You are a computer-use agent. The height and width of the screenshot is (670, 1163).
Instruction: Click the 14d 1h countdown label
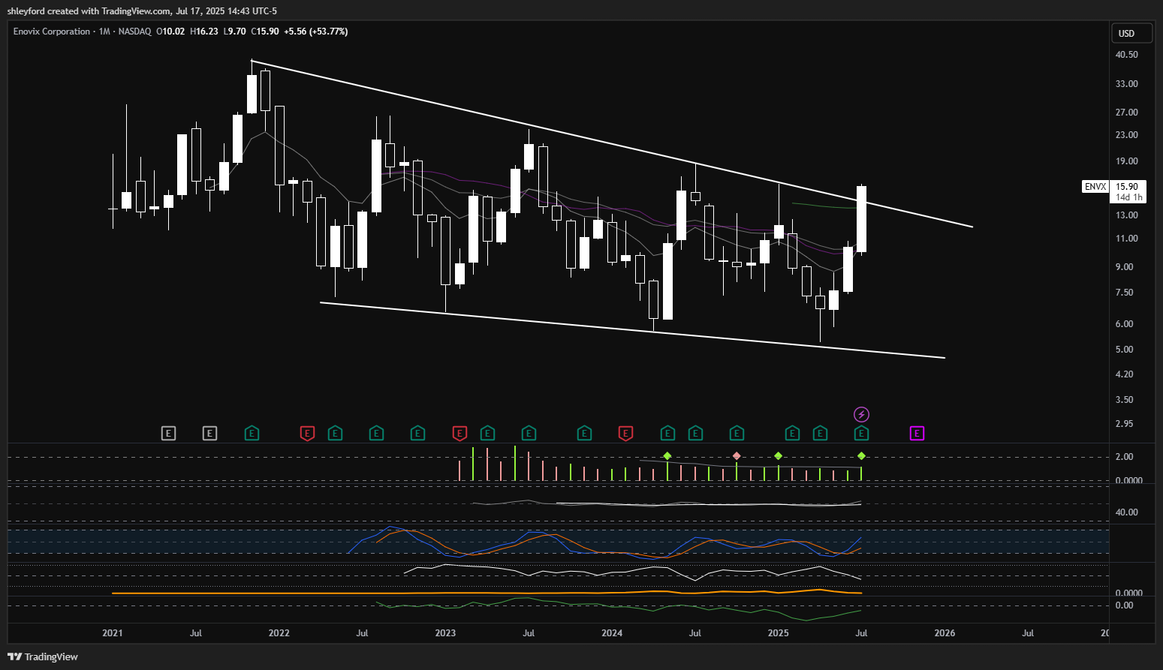click(1128, 197)
